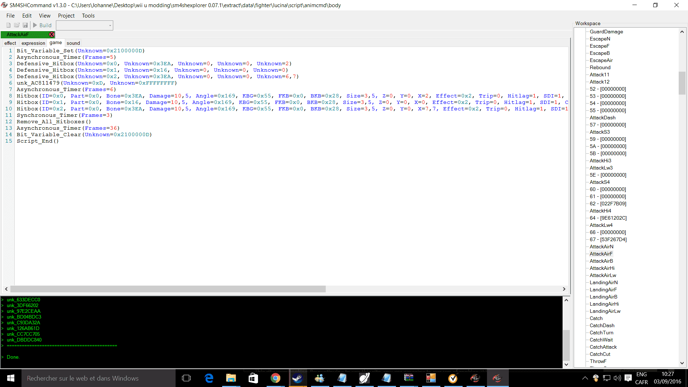
Task: Select the 64 - [9E61202C] entry
Action: (x=608, y=218)
